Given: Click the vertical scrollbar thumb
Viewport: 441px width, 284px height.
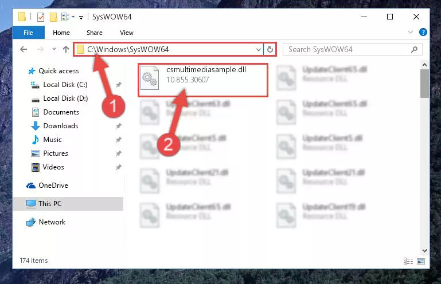Looking at the screenshot, I should (x=425, y=84).
